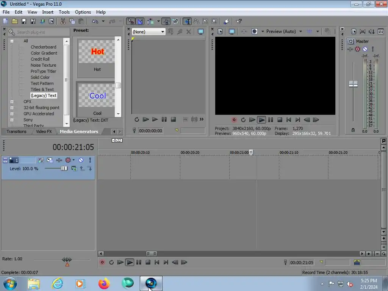Viewport: 388px width, 291px height.
Task: Click the Undo arrow icon
Action: (95, 21)
